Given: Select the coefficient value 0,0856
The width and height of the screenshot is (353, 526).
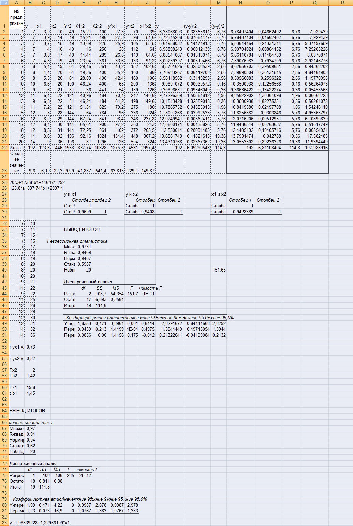Looking at the screenshot, I should pyautogui.click(x=83, y=335).
